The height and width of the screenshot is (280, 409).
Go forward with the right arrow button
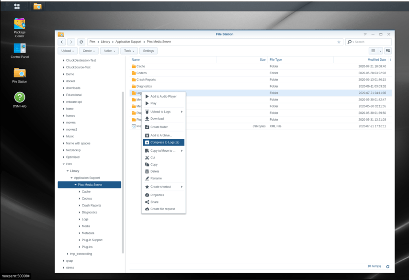71,42
